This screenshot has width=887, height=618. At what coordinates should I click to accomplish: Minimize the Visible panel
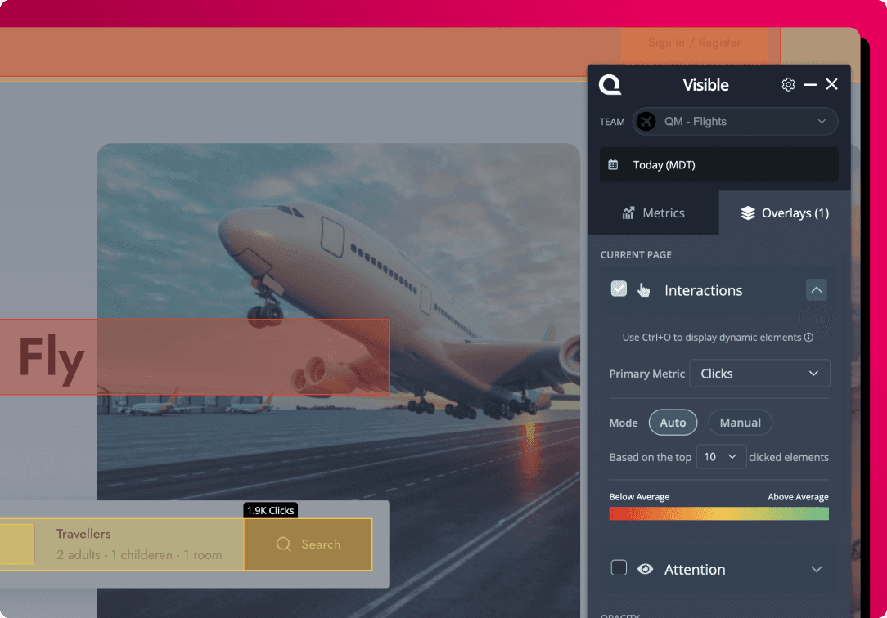(x=810, y=84)
